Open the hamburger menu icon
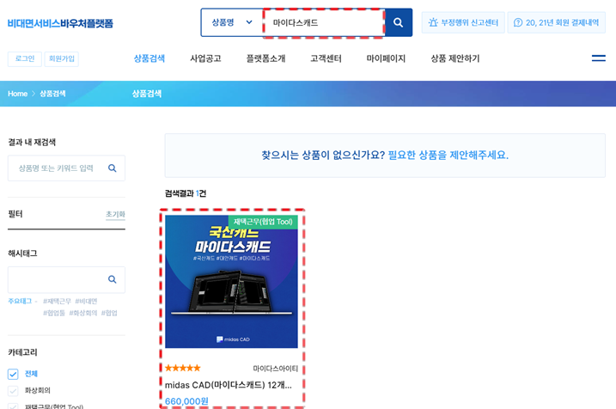Viewport: 616px width, 409px height. [x=598, y=58]
